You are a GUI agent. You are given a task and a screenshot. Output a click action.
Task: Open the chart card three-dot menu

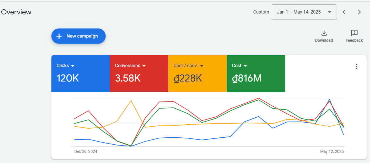(x=356, y=67)
